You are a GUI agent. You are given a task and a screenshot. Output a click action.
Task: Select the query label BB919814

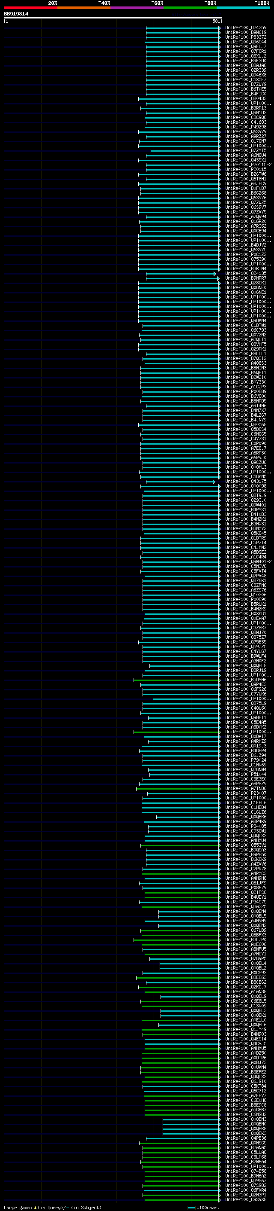pos(16,14)
